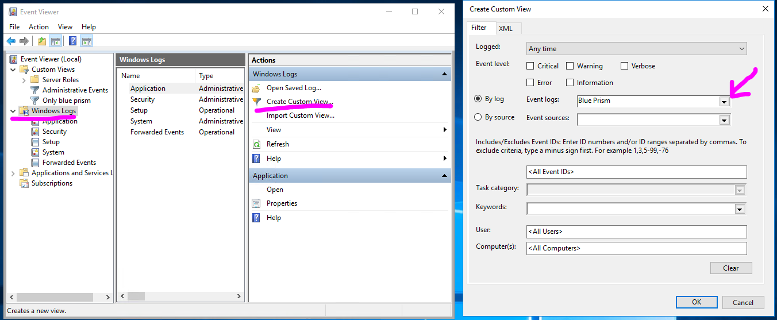
Task: Select the By source radio button
Action: tap(478, 117)
